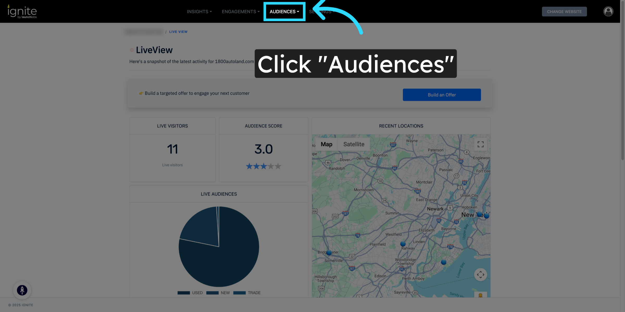Viewport: 625px width, 312px height.
Task: Click the blue marker near Bridgewater
Action: [x=329, y=253]
